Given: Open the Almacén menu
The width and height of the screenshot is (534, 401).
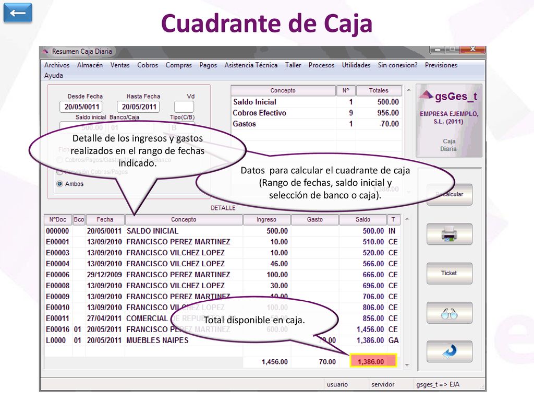Looking at the screenshot, I should pyautogui.click(x=90, y=65).
